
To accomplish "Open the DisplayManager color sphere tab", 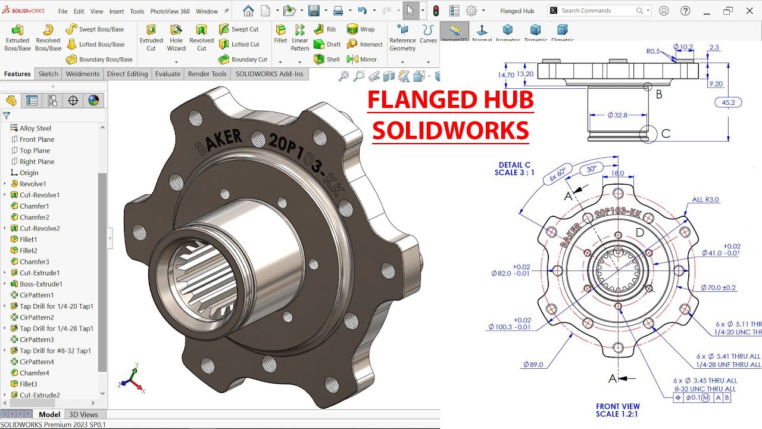I will tap(93, 101).
